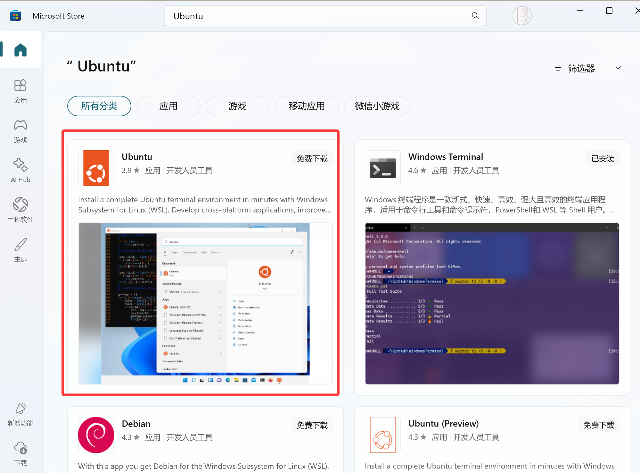640x473 pixels.
Task: Open 主题 in sidebar
Action: 21,250
